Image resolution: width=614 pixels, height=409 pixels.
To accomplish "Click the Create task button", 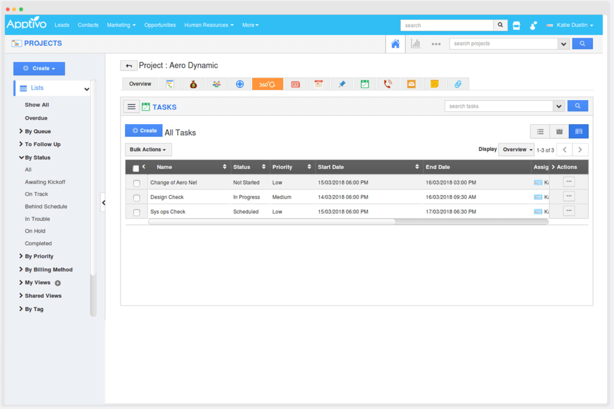I will [x=144, y=130].
